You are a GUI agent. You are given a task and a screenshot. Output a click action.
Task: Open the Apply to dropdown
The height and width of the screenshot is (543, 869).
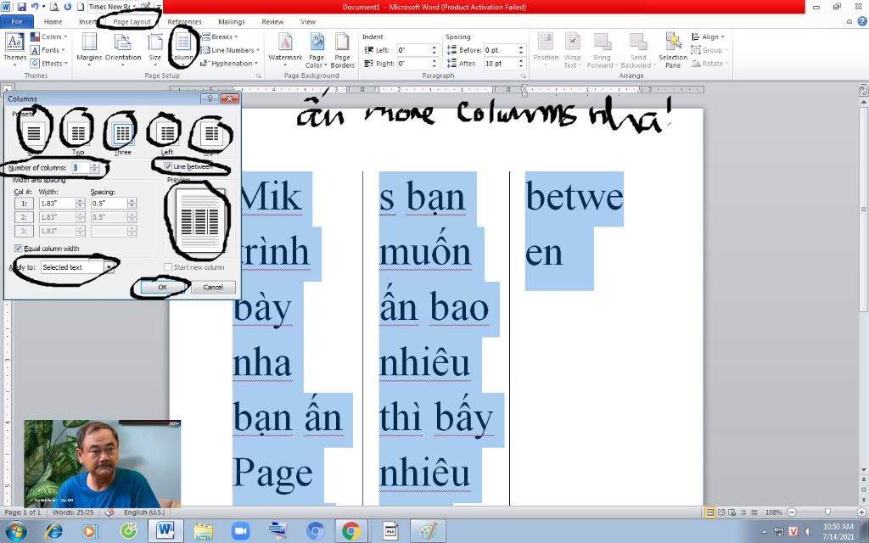click(x=109, y=266)
